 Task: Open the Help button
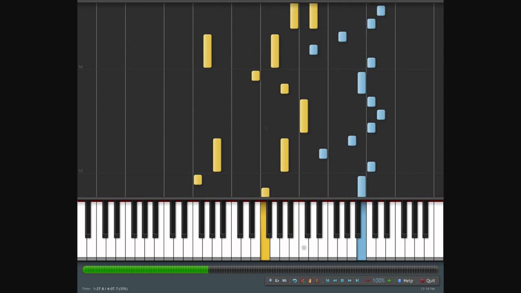tap(405, 281)
